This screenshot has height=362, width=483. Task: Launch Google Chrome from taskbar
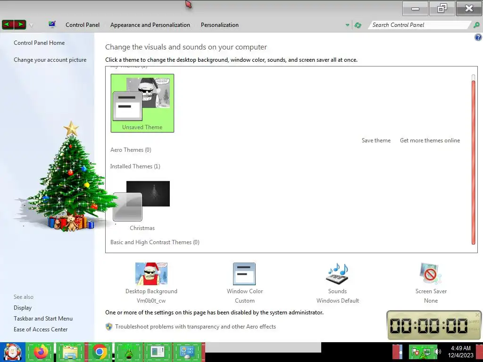click(x=100, y=352)
